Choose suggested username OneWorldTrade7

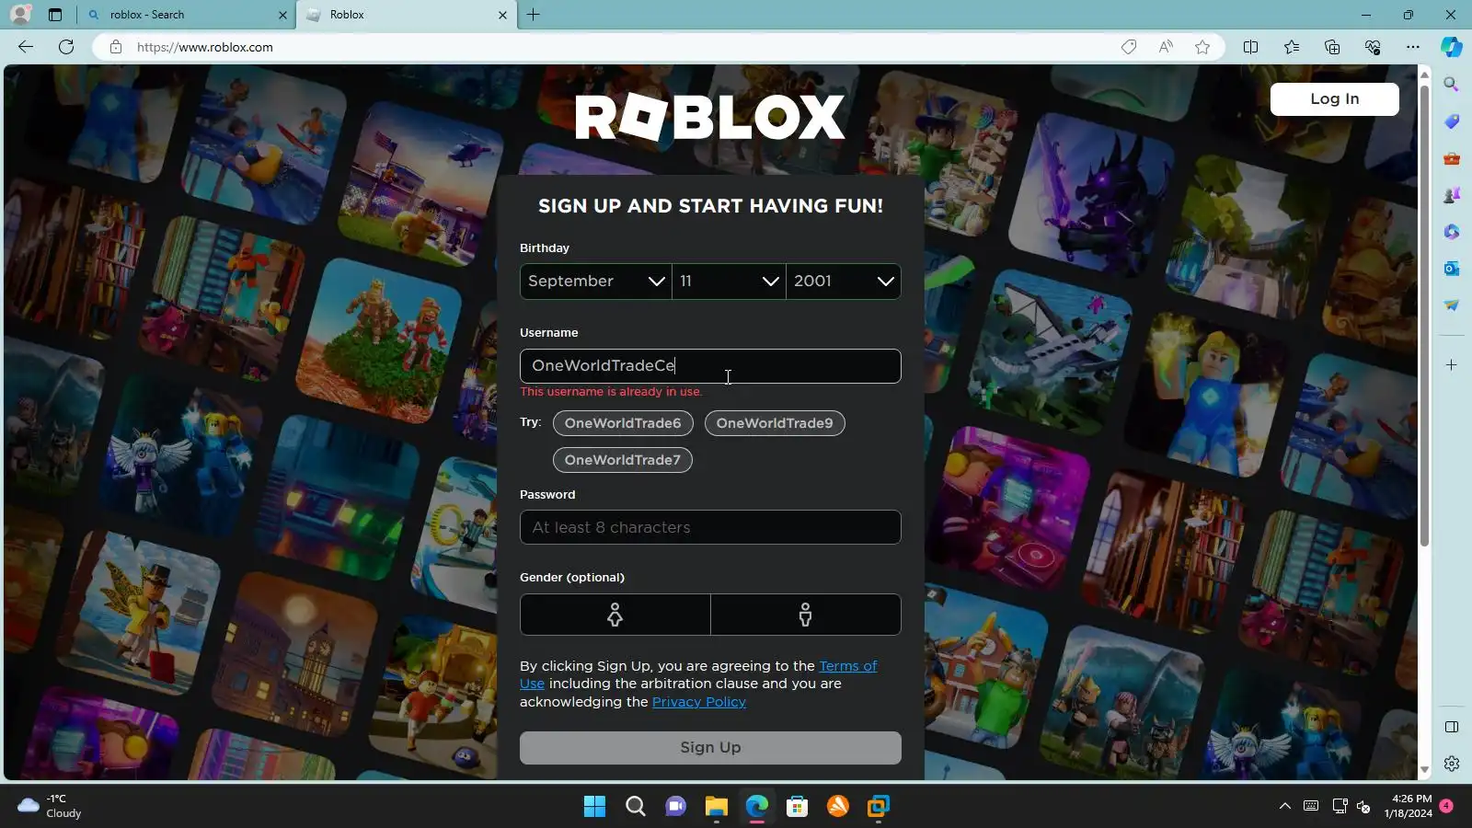[623, 460]
